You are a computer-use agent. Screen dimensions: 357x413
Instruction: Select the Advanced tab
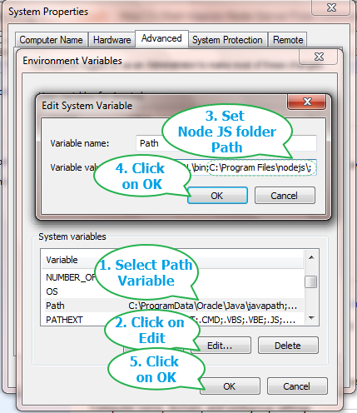click(x=161, y=38)
